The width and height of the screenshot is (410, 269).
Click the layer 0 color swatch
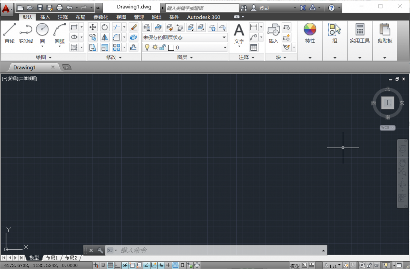pyautogui.click(x=171, y=47)
